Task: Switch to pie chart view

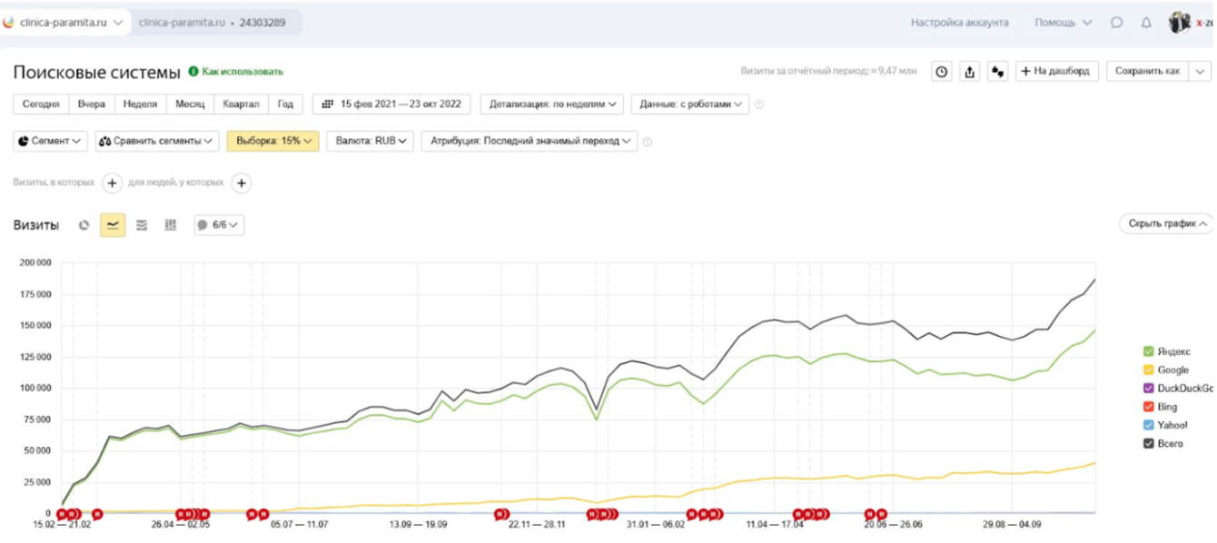Action: (84, 225)
